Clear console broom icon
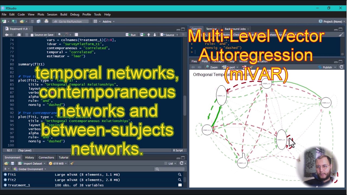 pyautogui.click(x=341, y=35)
